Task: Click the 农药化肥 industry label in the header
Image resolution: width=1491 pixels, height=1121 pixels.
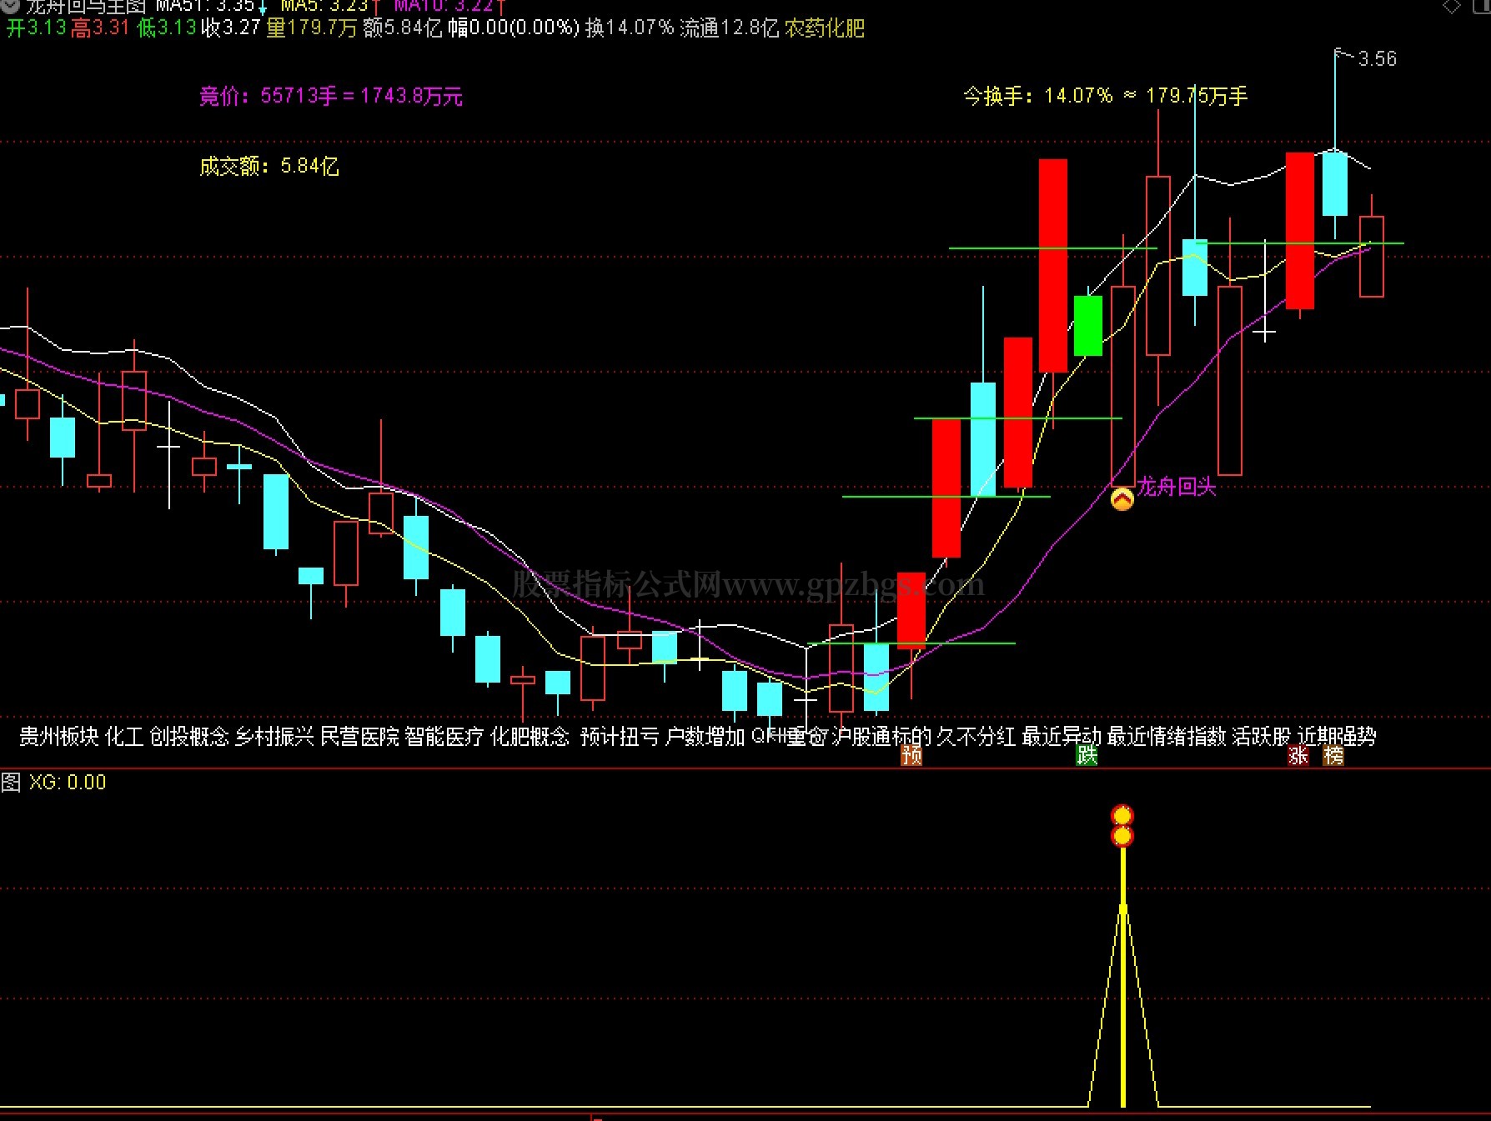Action: tap(825, 28)
